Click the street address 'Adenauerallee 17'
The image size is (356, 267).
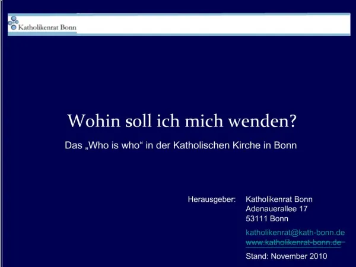pyautogui.click(x=276, y=209)
